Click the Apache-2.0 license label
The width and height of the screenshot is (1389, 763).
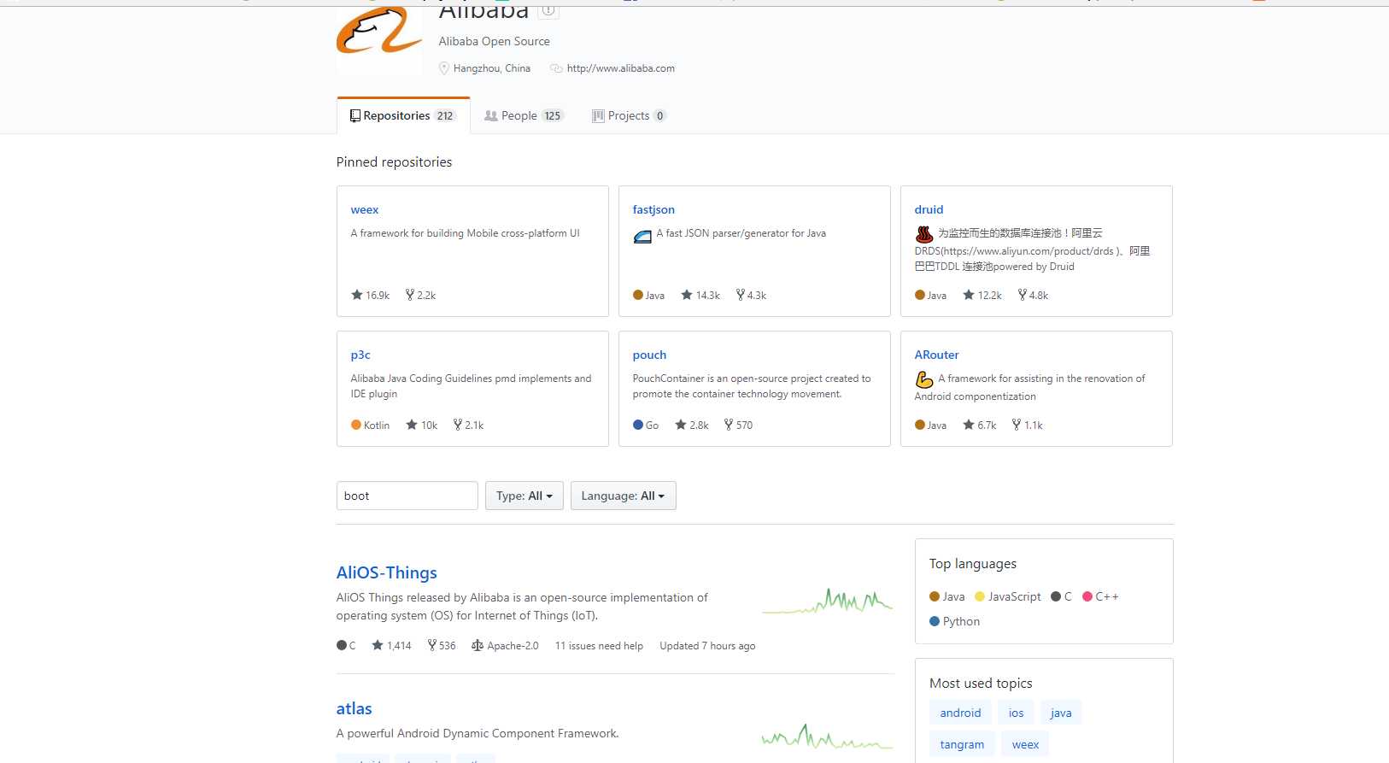505,646
